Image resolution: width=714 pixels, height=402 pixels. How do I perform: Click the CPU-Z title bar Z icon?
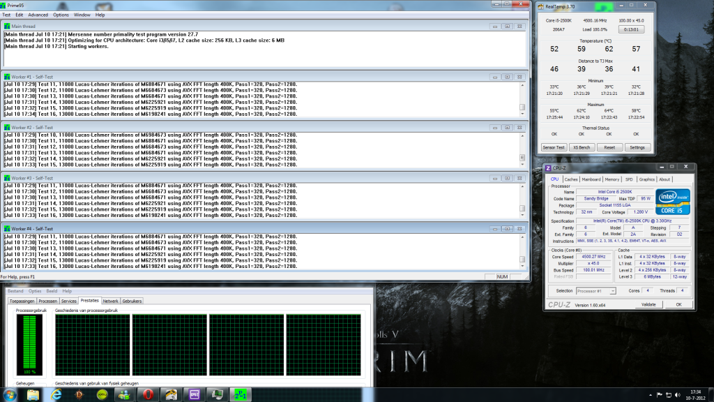548,168
